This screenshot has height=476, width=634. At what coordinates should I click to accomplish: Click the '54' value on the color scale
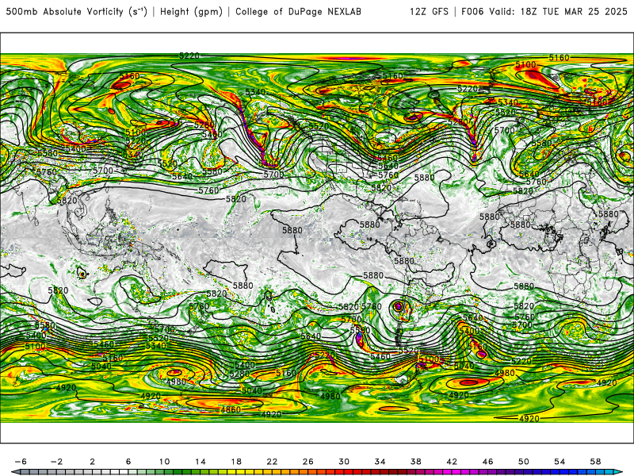pos(560,462)
